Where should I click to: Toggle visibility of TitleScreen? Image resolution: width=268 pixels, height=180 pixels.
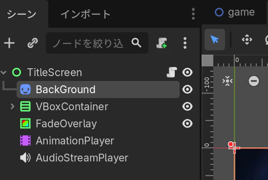click(x=187, y=72)
